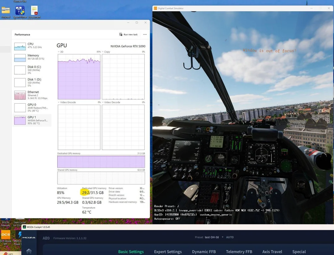Open the Assessment PDF desktop file

click(34, 12)
